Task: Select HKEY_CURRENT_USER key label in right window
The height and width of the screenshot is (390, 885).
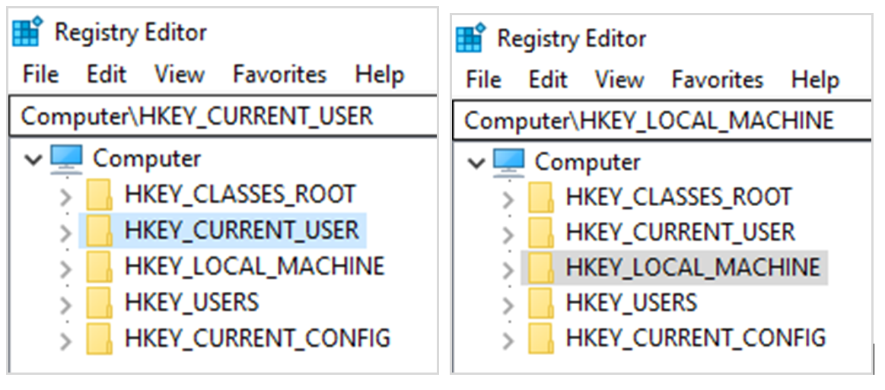Action: click(x=680, y=232)
